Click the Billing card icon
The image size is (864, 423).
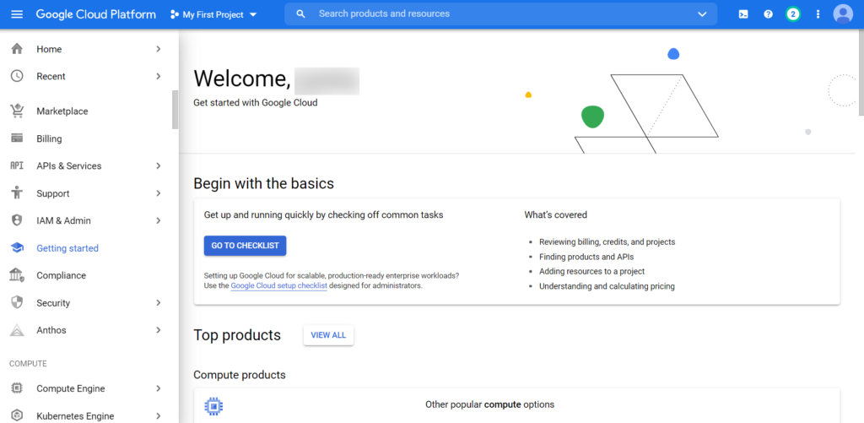pos(17,138)
